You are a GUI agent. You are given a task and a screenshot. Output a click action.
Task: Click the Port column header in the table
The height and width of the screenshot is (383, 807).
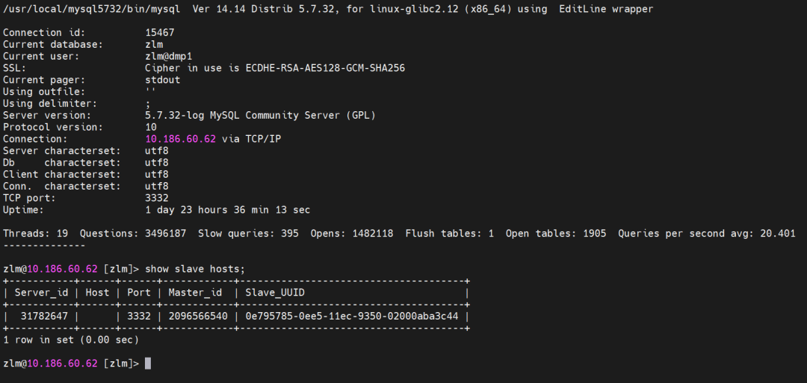[139, 293]
